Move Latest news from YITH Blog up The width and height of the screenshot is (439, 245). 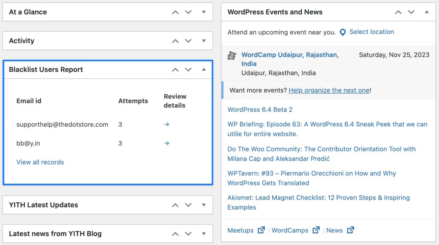[x=175, y=234]
